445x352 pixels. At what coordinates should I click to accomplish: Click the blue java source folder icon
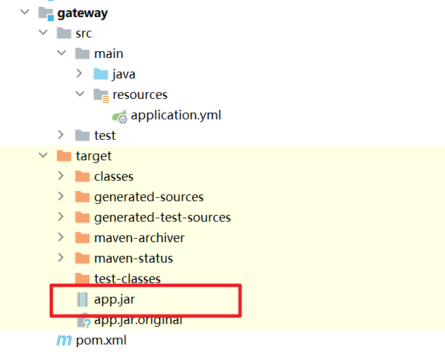coord(101,74)
